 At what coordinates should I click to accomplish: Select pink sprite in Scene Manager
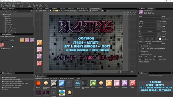[x=27, y=40]
